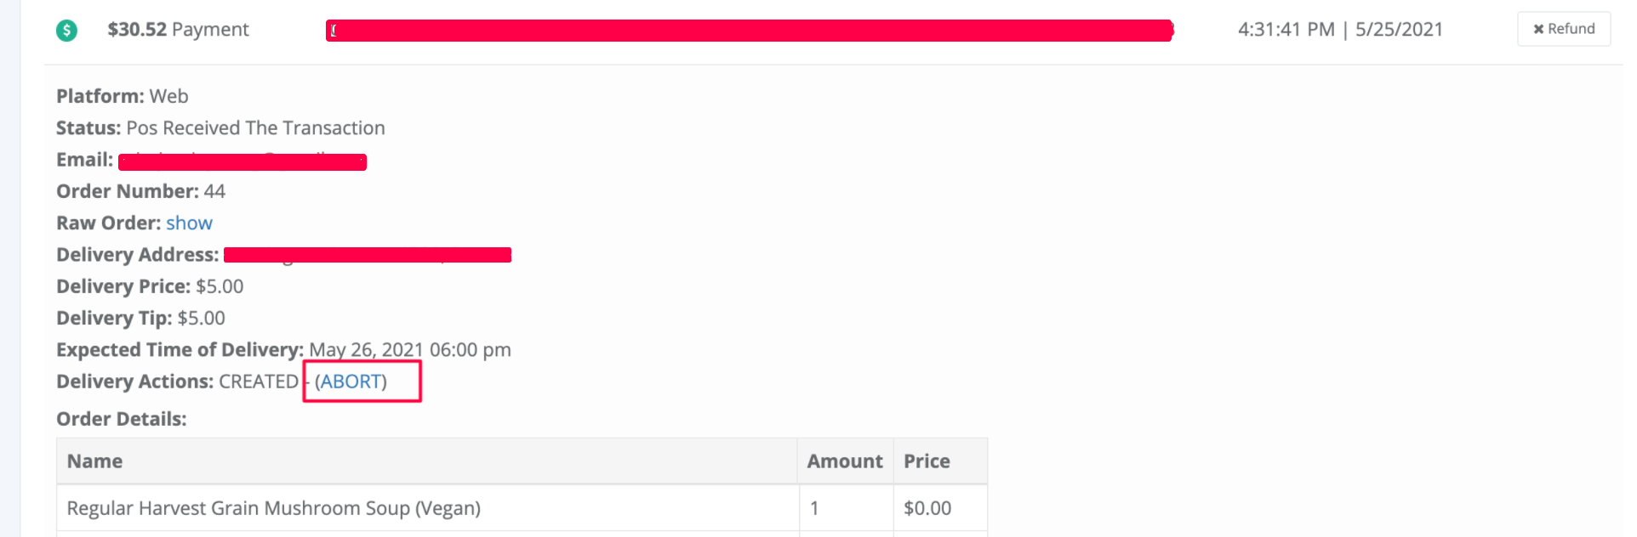
Task: Click the Delivery Price $5.00 value
Action: coord(220,286)
